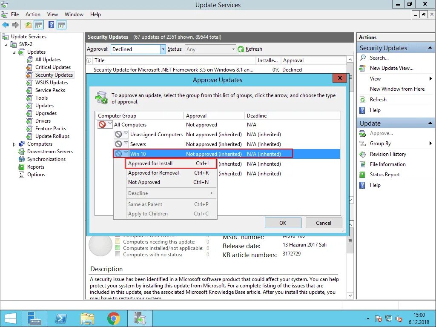Click the blue Help toolbar icon
This screenshot has height=327, width=436.
click(x=51, y=25)
